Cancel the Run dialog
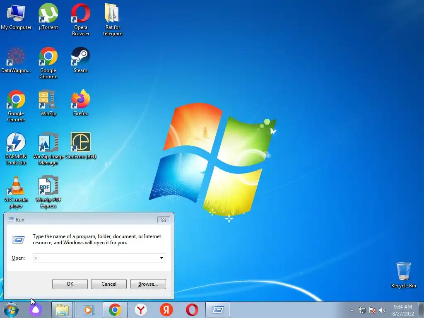 [x=109, y=284]
